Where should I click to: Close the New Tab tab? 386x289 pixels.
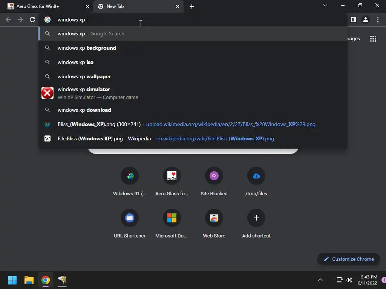(178, 6)
